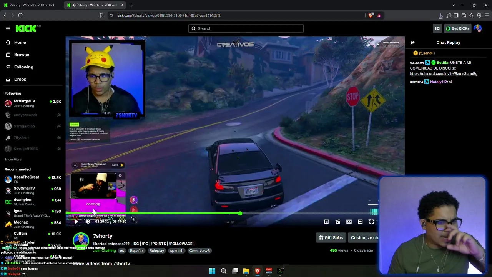Open 7shorty channel avatar

coord(81,240)
